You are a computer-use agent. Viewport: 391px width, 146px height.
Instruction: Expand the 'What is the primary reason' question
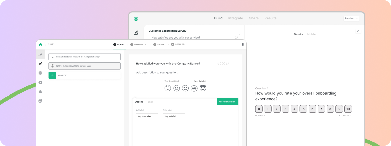[x=84, y=66]
